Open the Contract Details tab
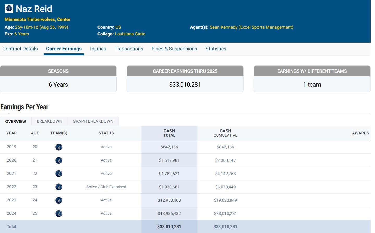Image resolution: width=375 pixels, height=233 pixels. pos(20,49)
